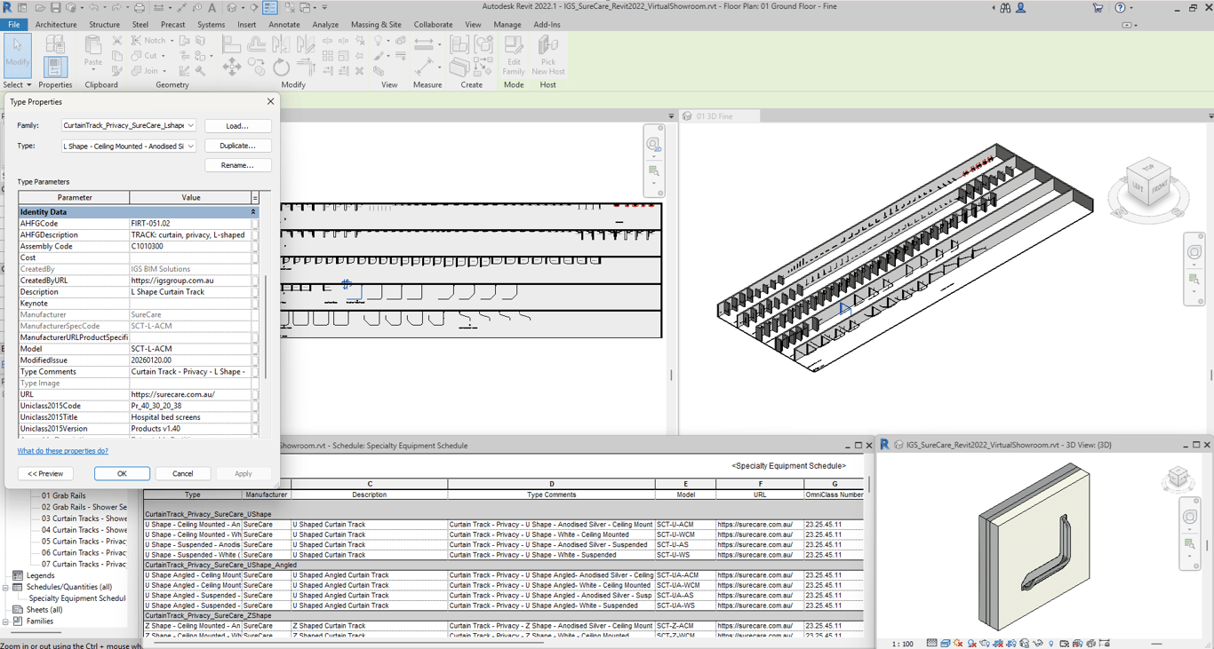This screenshot has width=1214, height=649.
Task: Select the Offset tool in Modify panel
Action: point(257,44)
